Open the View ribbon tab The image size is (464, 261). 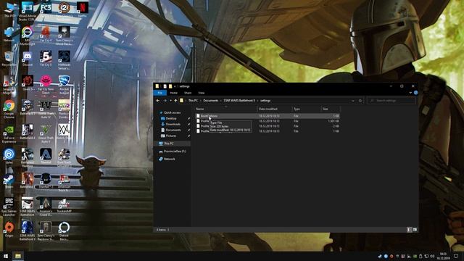(x=202, y=93)
